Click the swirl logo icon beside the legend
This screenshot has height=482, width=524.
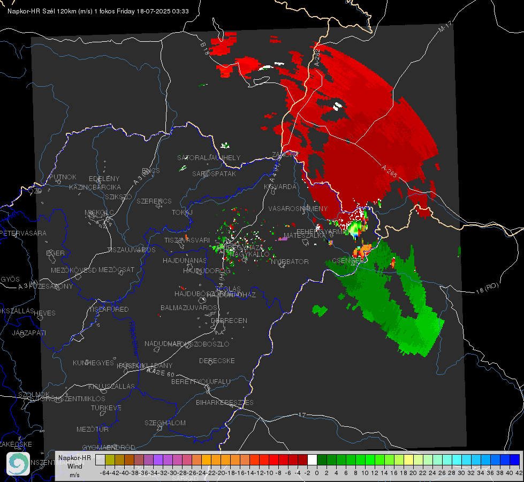click(18, 464)
